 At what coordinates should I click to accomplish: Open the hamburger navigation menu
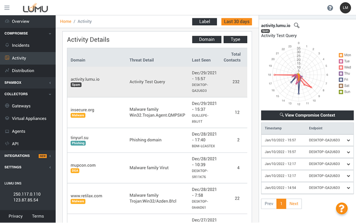pyautogui.click(x=7, y=8)
